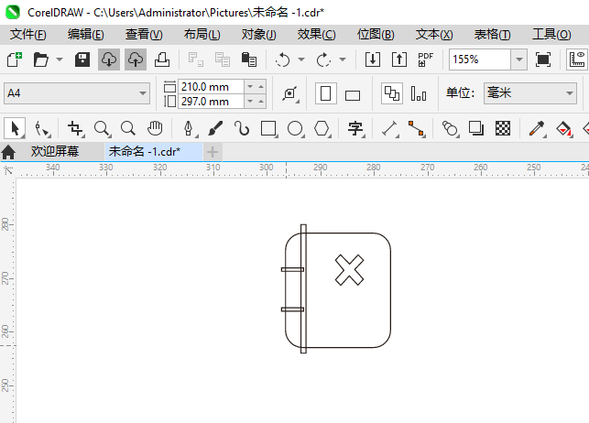Image resolution: width=589 pixels, height=423 pixels.
Task: Print the document with printer icon
Action: pos(162,60)
